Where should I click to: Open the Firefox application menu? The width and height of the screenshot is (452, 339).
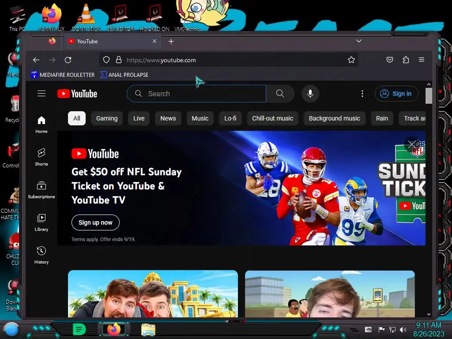(x=422, y=60)
